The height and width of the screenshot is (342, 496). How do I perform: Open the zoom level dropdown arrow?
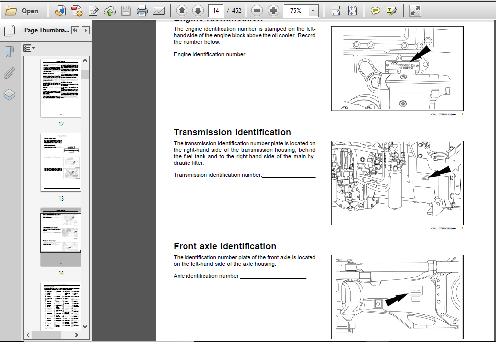pyautogui.click(x=313, y=11)
